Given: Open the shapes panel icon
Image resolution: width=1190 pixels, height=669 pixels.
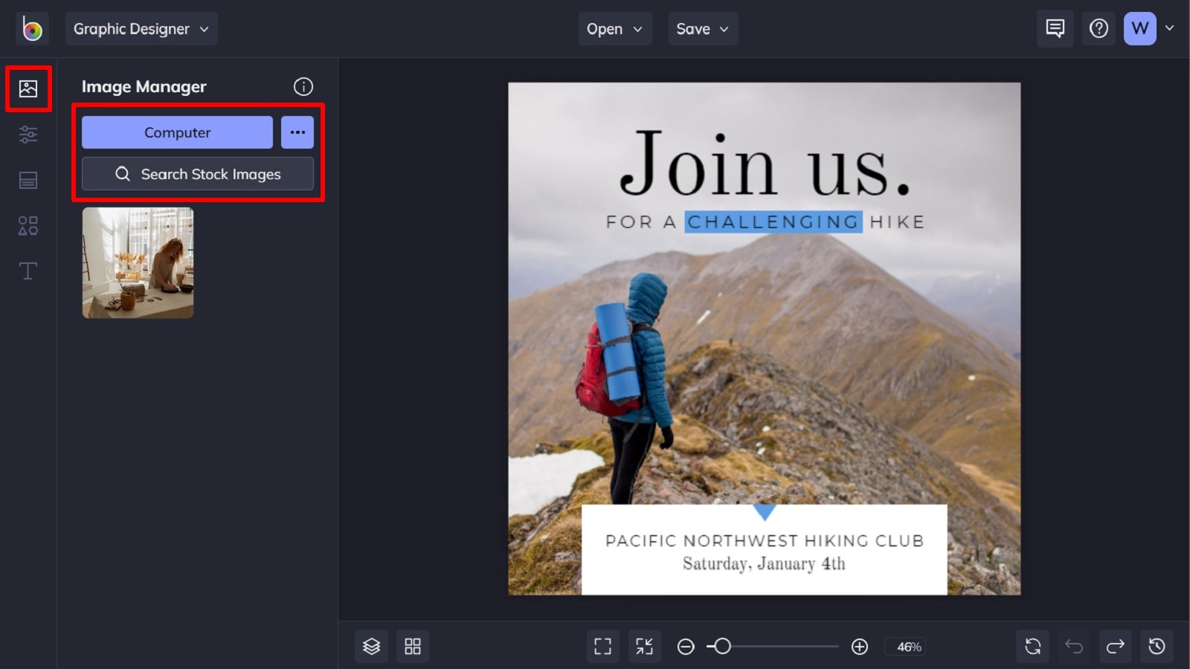Looking at the screenshot, I should pos(28,225).
